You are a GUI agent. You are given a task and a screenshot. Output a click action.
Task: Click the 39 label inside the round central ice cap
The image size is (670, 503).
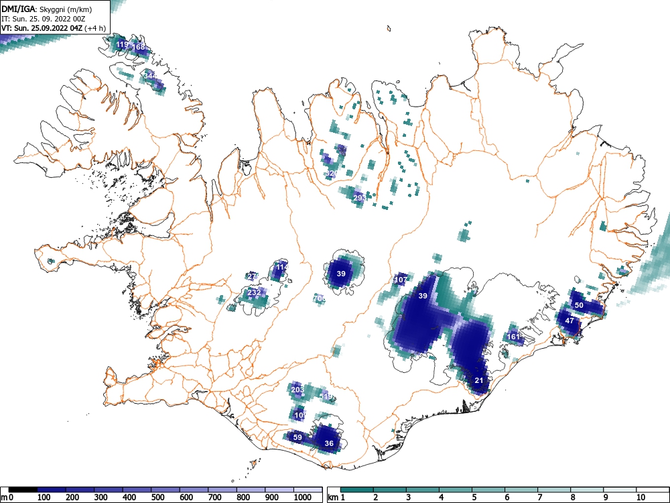pyautogui.click(x=341, y=274)
